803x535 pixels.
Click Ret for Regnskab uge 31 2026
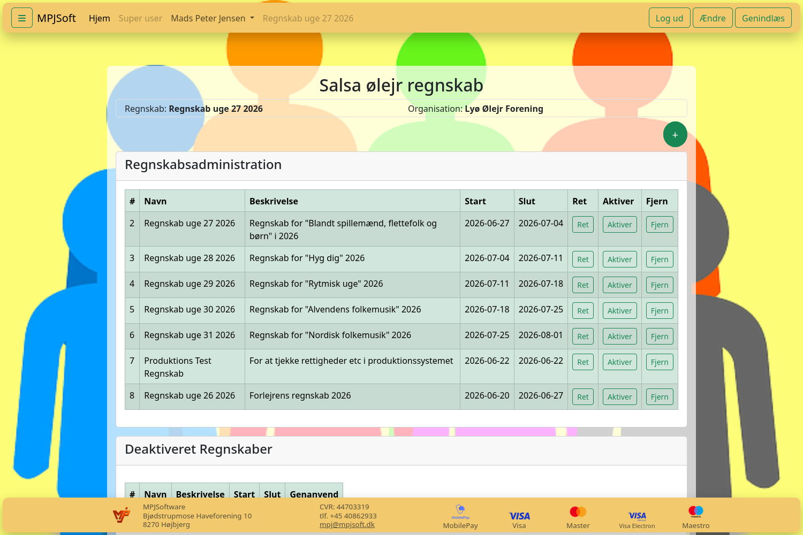(583, 337)
